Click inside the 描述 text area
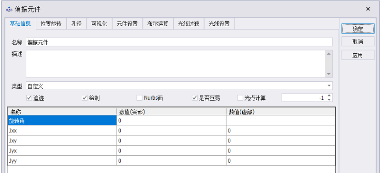Viewport: 381px width, 175px height. point(176,63)
